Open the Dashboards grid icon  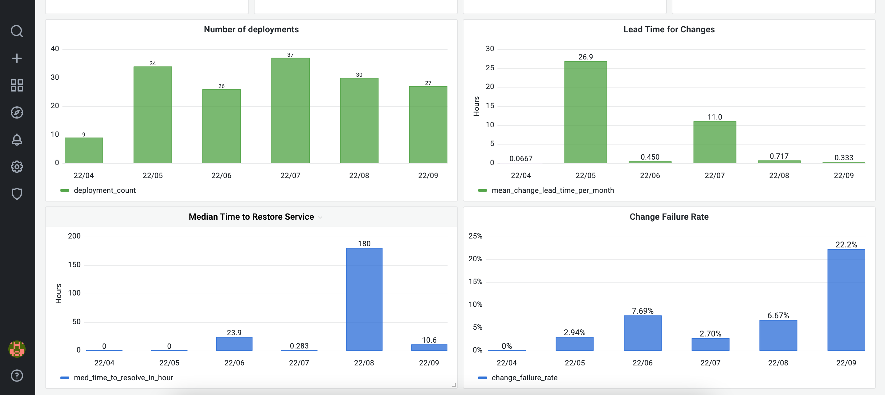(17, 86)
